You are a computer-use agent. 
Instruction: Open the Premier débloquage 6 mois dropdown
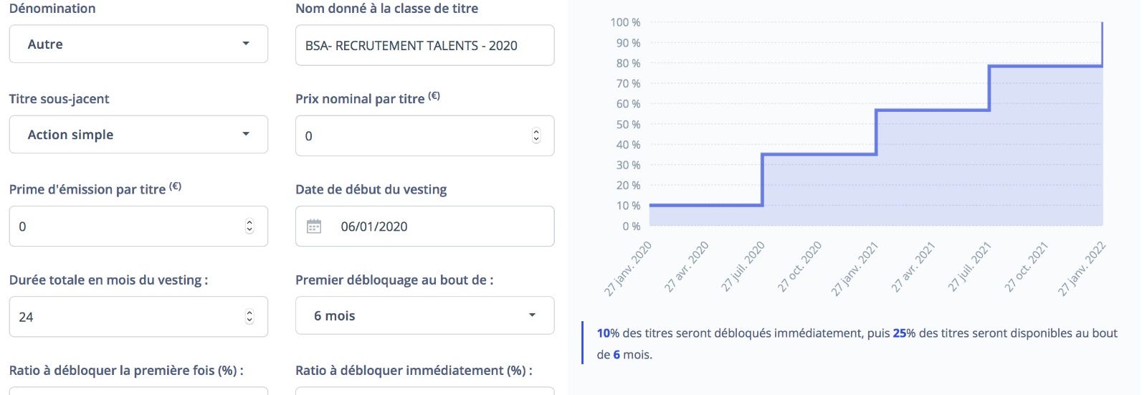[x=424, y=315]
